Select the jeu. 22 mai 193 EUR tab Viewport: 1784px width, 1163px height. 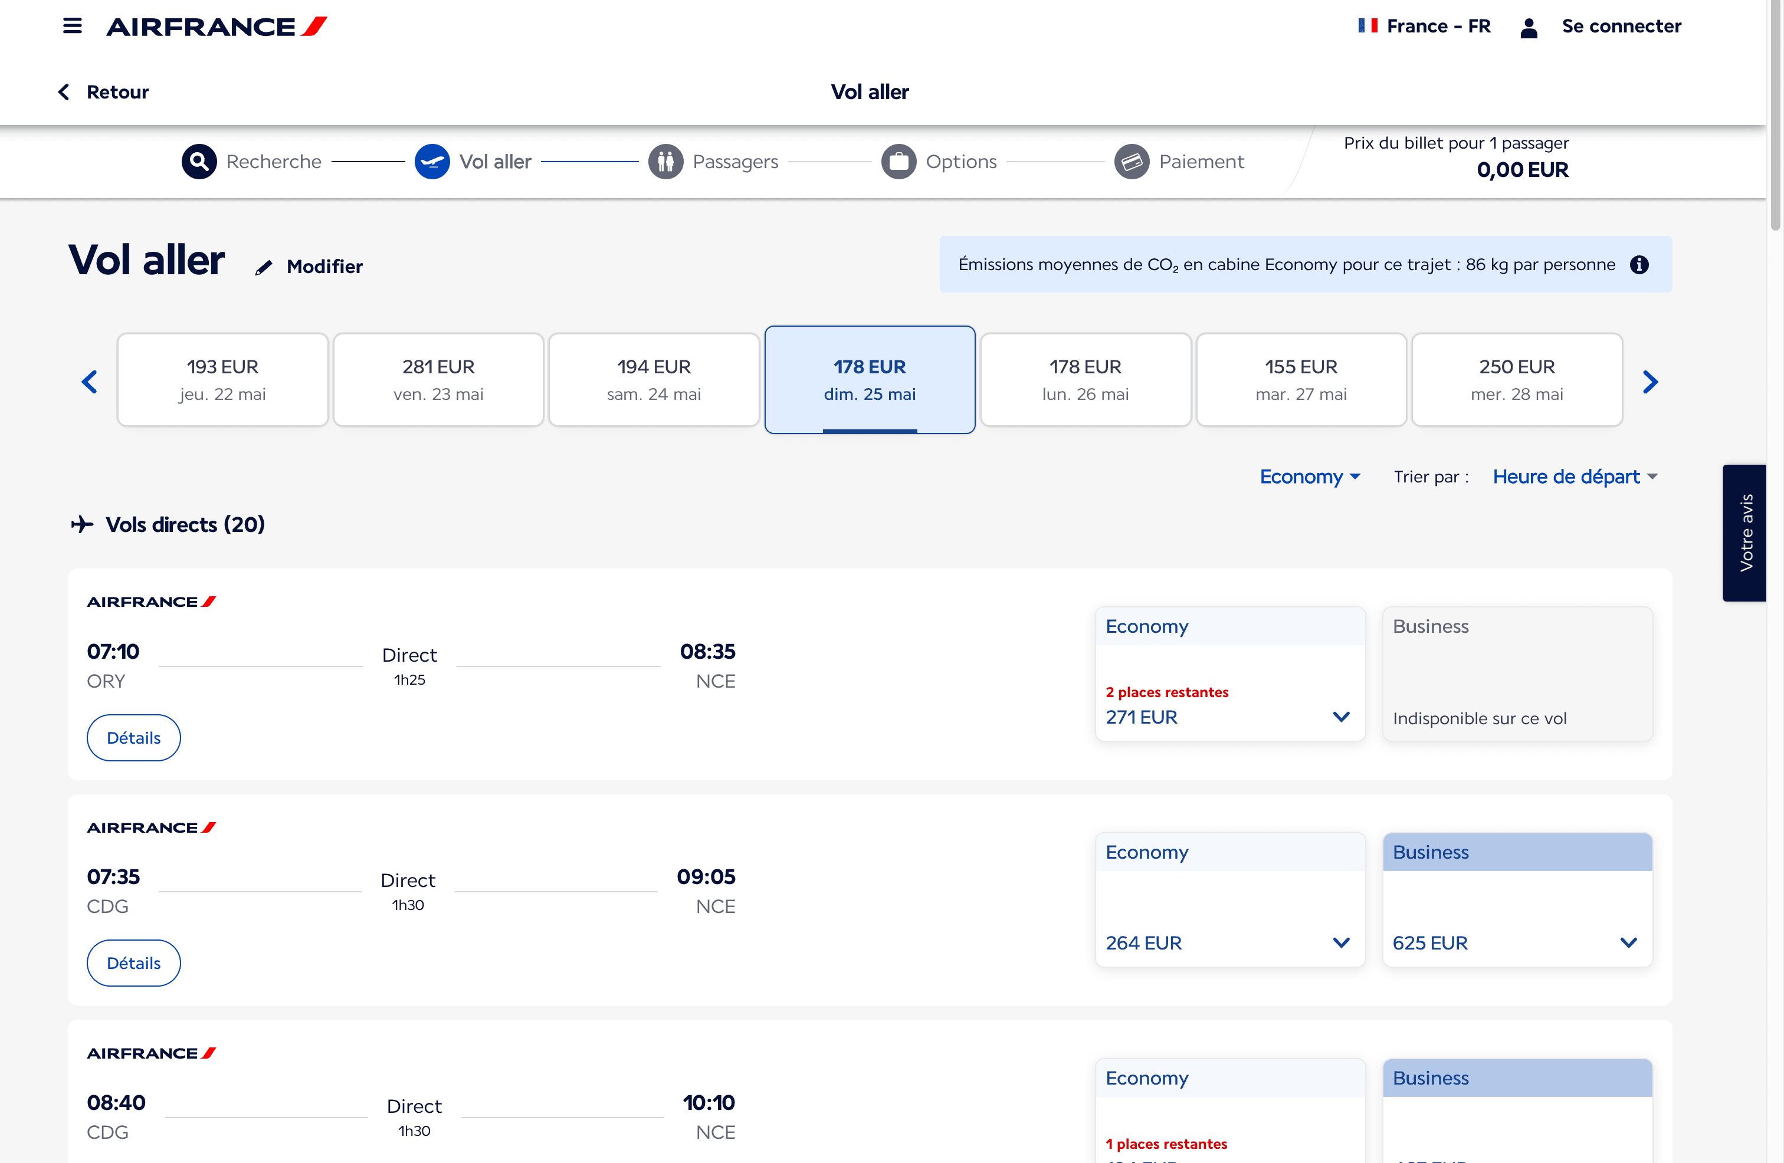(x=222, y=380)
